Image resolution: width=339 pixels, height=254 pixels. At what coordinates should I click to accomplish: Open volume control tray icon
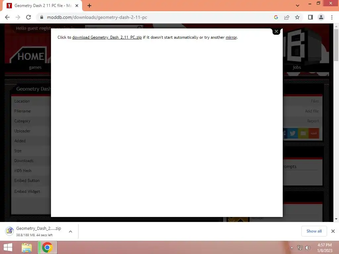308,248
